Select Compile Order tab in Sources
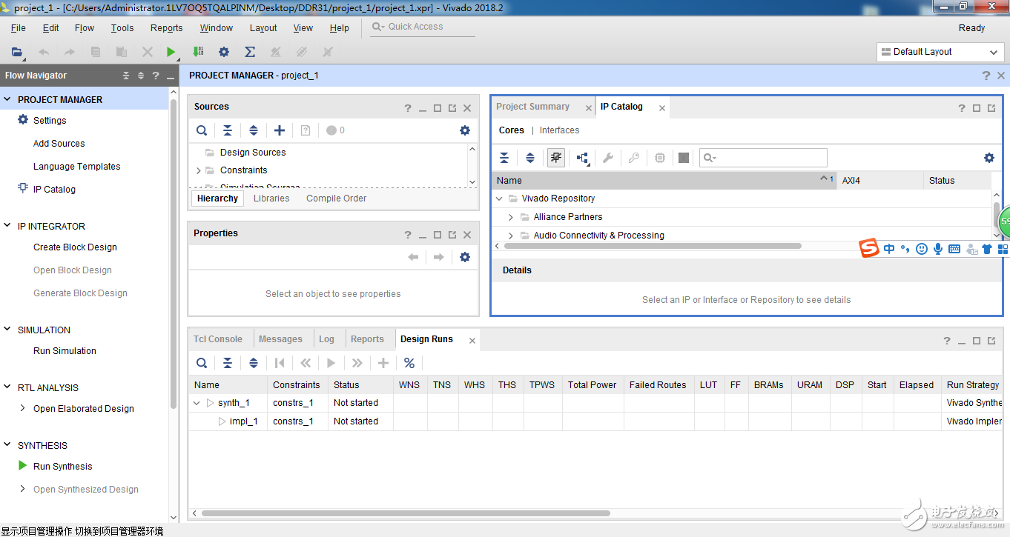Screen dimensions: 1010x537 (336, 199)
